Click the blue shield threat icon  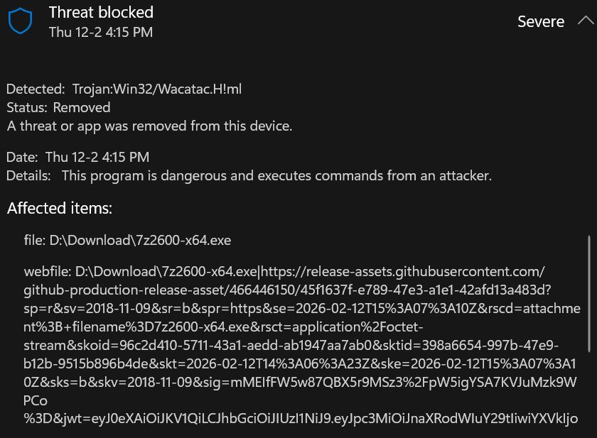(21, 21)
